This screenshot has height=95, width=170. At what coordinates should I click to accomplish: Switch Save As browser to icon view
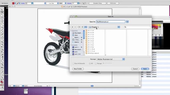(x=79, y=27)
